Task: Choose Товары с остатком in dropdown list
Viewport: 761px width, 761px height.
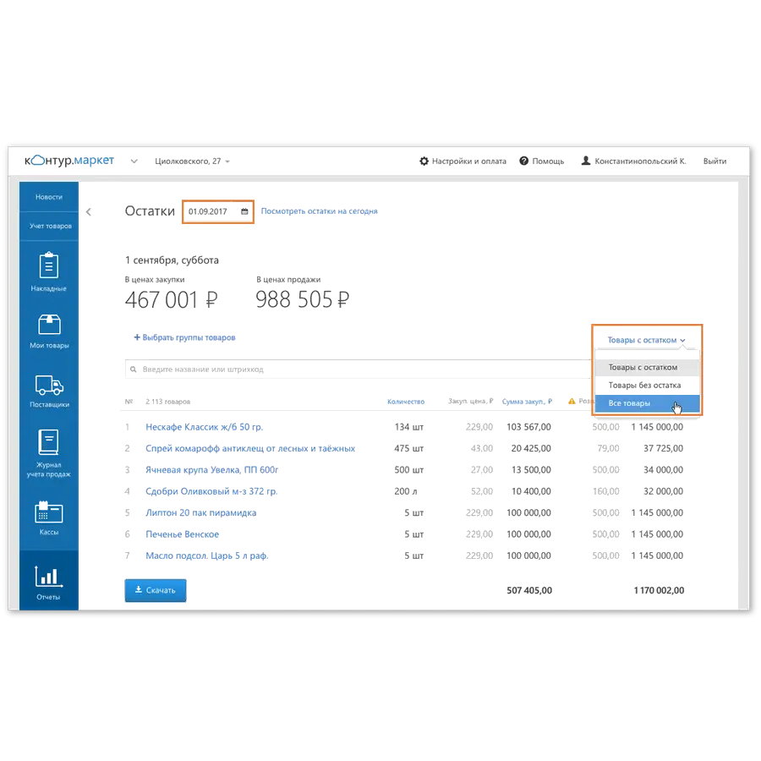Action: coord(643,368)
